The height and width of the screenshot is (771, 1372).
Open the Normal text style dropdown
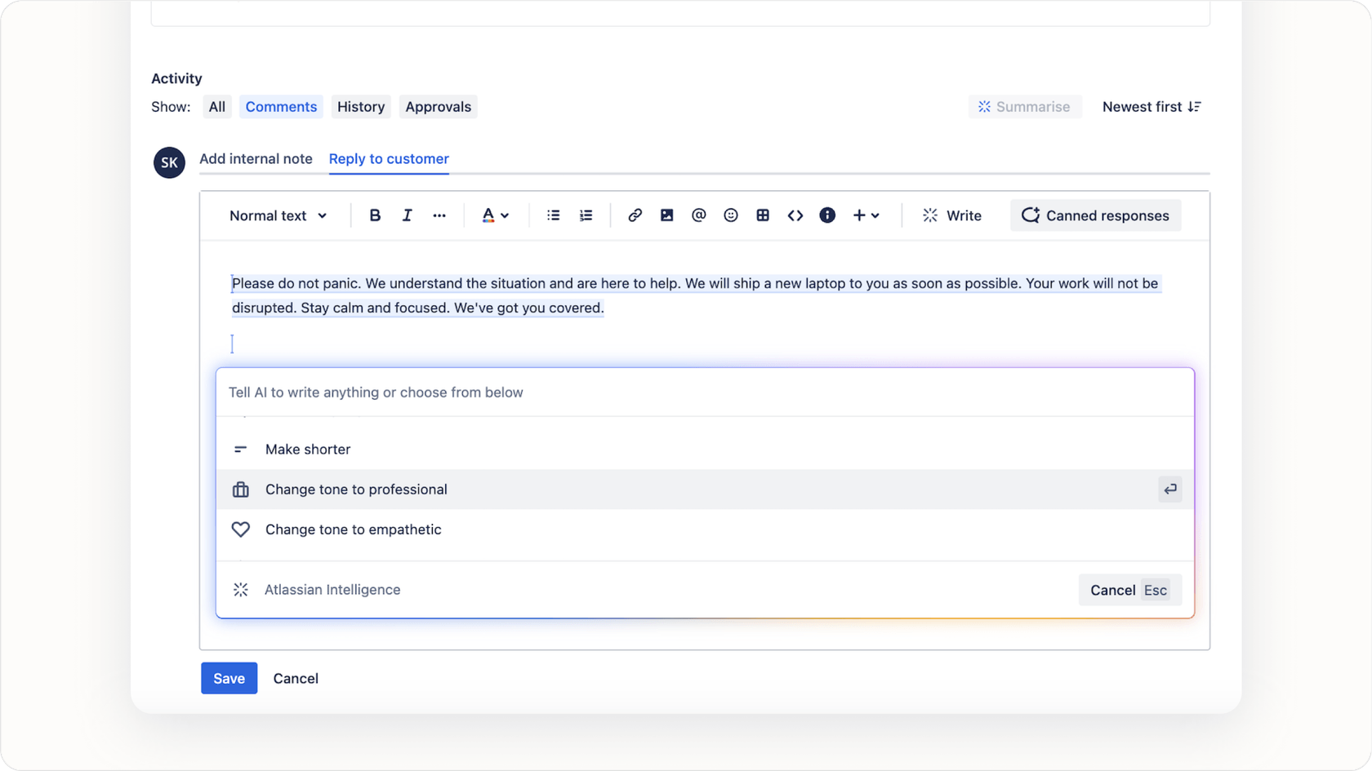(278, 215)
